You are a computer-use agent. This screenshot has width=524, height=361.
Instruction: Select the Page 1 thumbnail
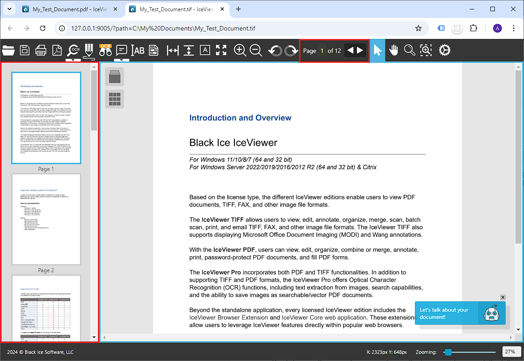pos(46,118)
